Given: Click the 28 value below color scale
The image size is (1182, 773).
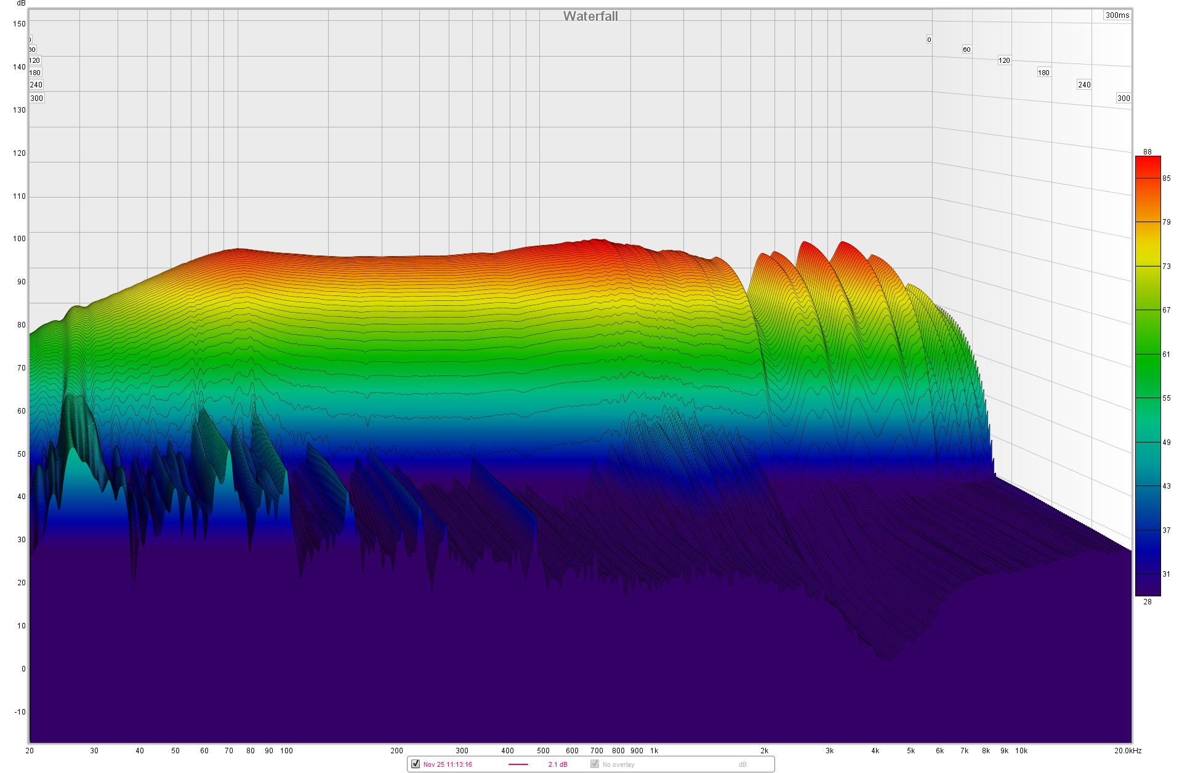Looking at the screenshot, I should coord(1147,602).
